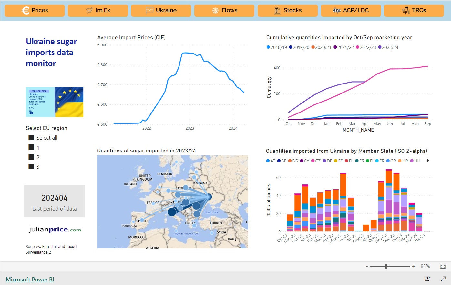This screenshot has width=451, height=285.
Task: Click the zoom in plus control
Action: [414, 266]
